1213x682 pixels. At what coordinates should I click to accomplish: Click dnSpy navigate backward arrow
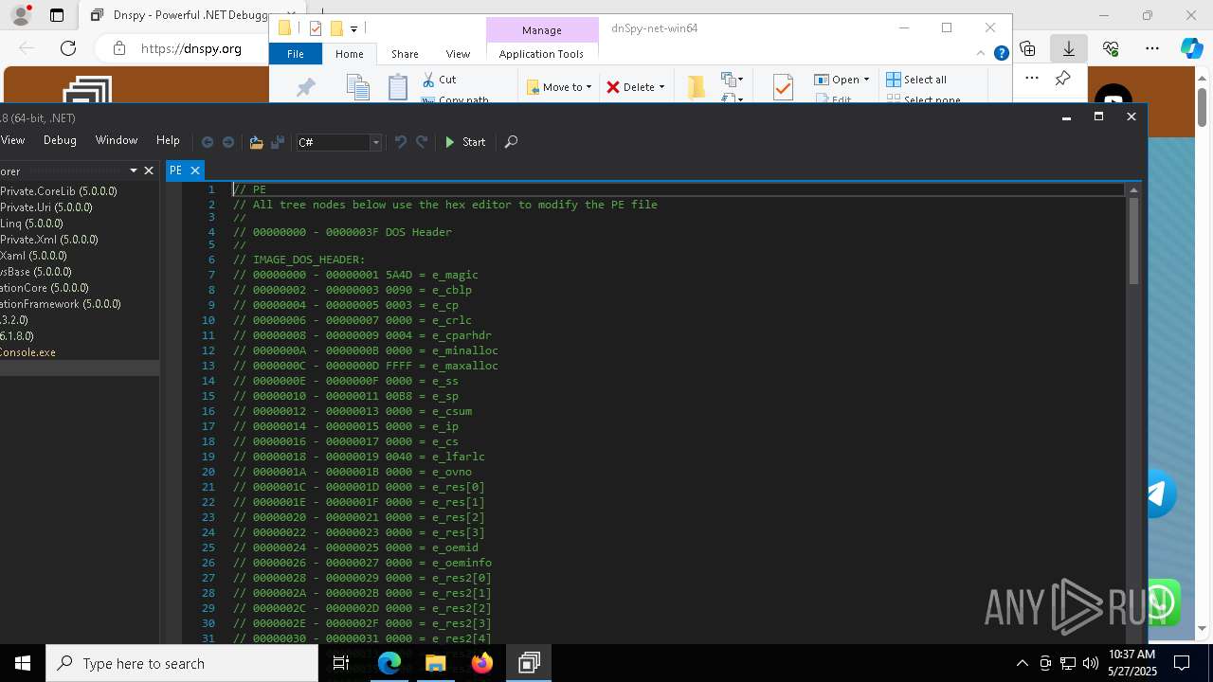coord(208,142)
